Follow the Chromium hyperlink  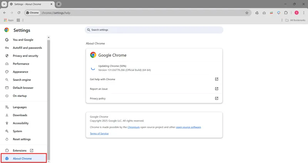click(134, 127)
